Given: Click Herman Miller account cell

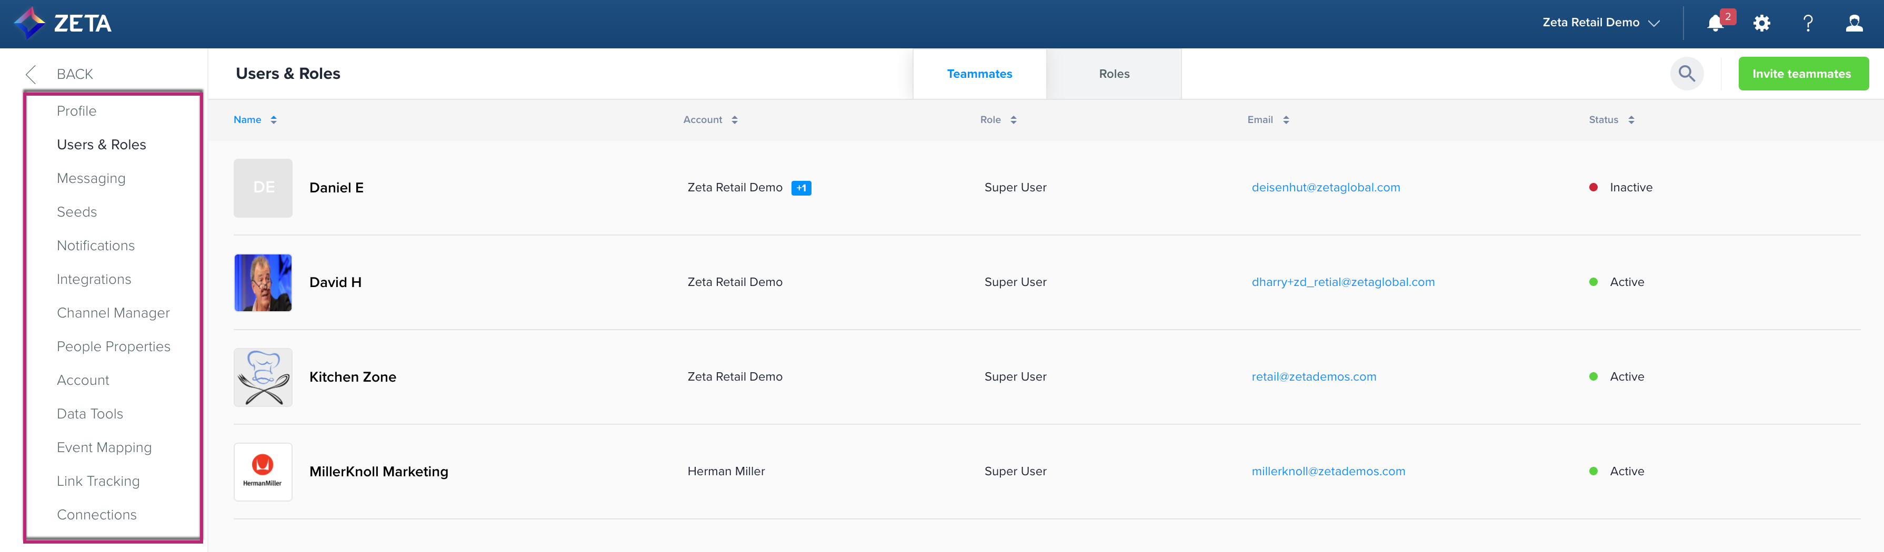Looking at the screenshot, I should pyautogui.click(x=726, y=471).
